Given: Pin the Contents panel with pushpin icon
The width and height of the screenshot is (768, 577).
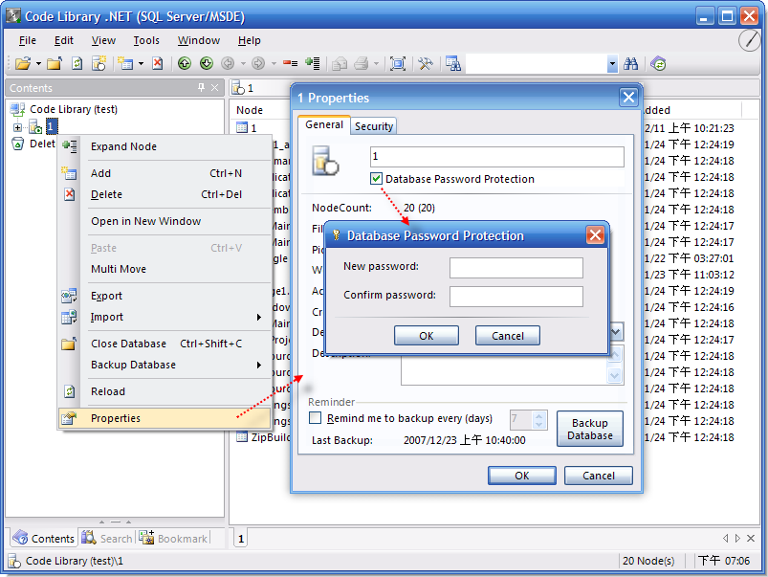Looking at the screenshot, I should click(x=201, y=87).
